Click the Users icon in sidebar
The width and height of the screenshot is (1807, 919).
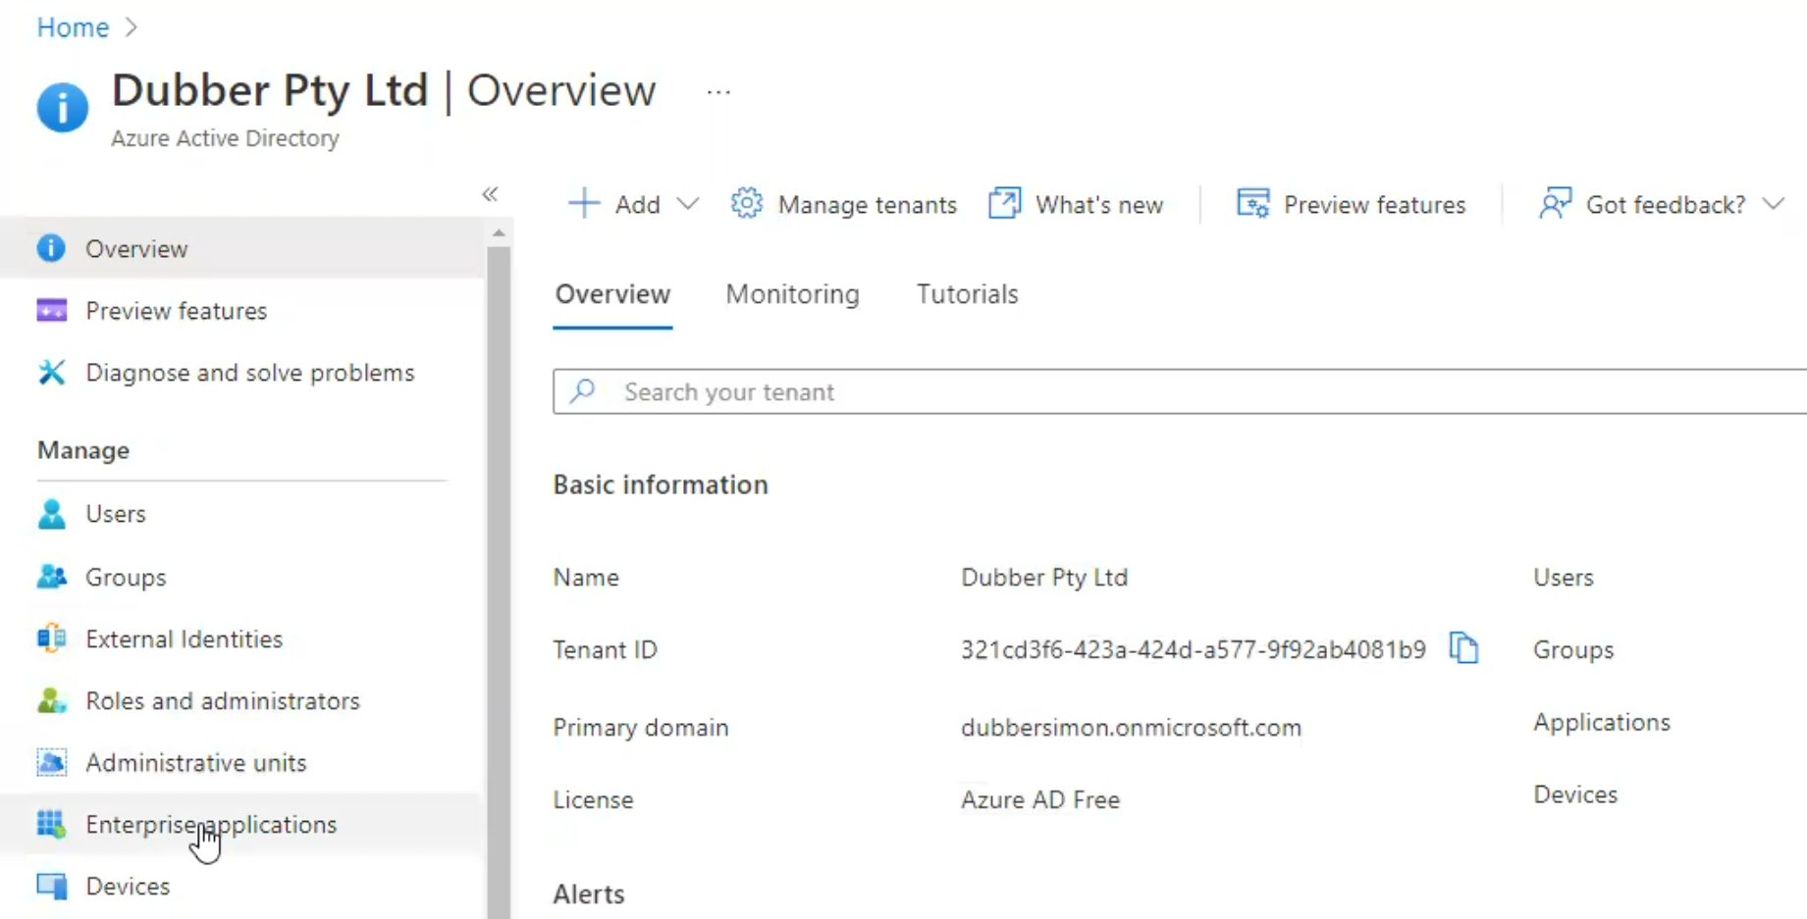click(51, 514)
